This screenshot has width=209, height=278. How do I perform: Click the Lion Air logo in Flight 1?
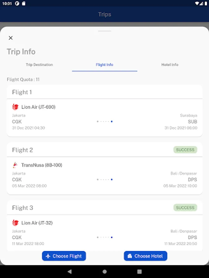click(x=15, y=107)
